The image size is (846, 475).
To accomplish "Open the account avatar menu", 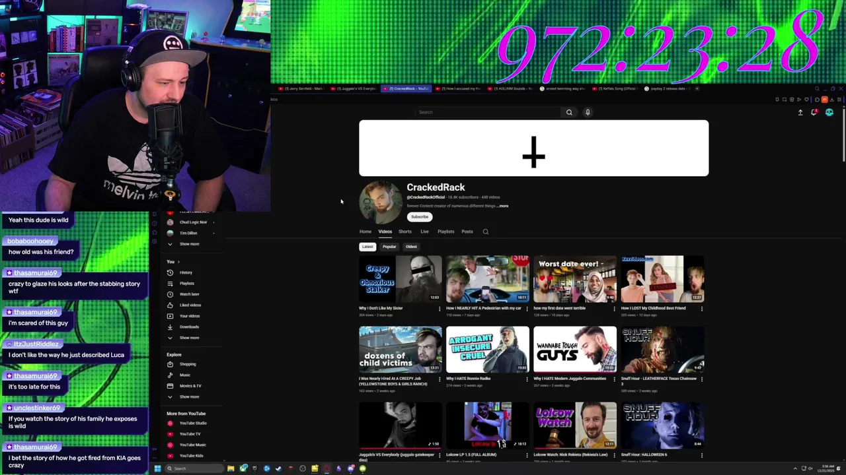I will tap(829, 113).
